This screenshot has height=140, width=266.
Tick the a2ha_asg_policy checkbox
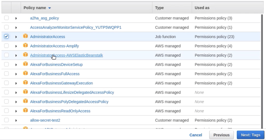(x=7, y=18)
